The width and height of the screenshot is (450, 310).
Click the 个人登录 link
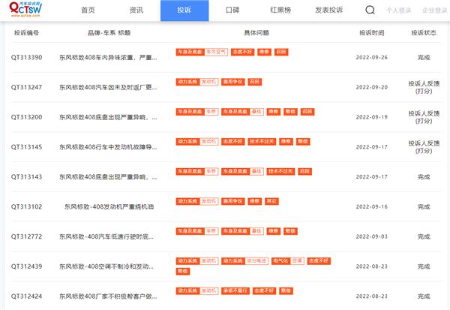pyautogui.click(x=398, y=11)
